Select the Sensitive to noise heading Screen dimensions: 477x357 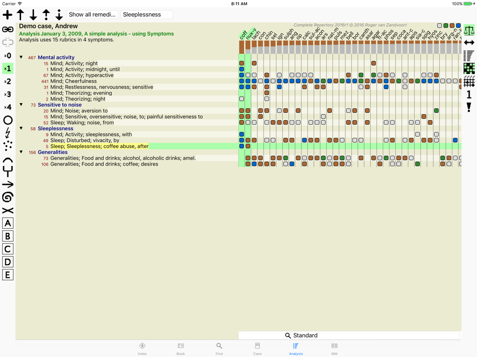click(60, 105)
